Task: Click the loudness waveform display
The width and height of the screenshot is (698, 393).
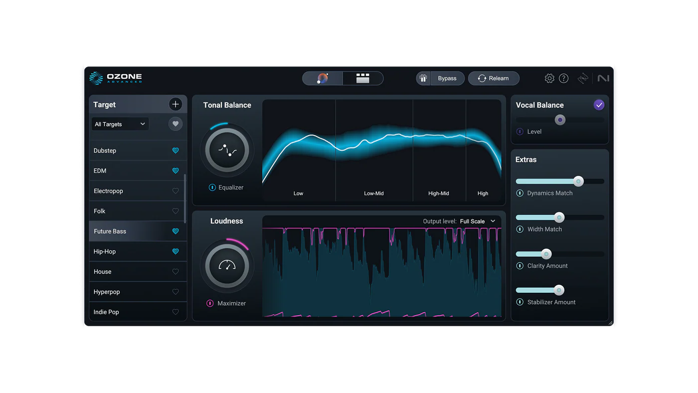Action: point(382,272)
